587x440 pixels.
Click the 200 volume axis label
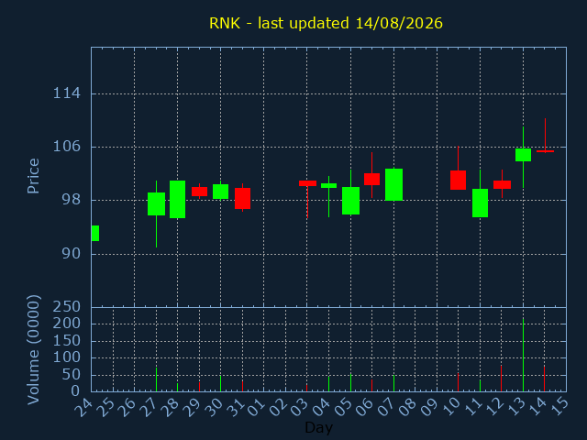tap(67, 324)
